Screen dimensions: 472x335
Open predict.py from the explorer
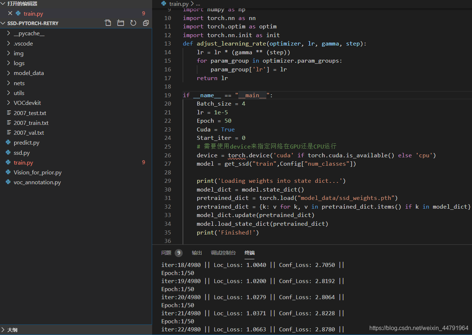[27, 143]
